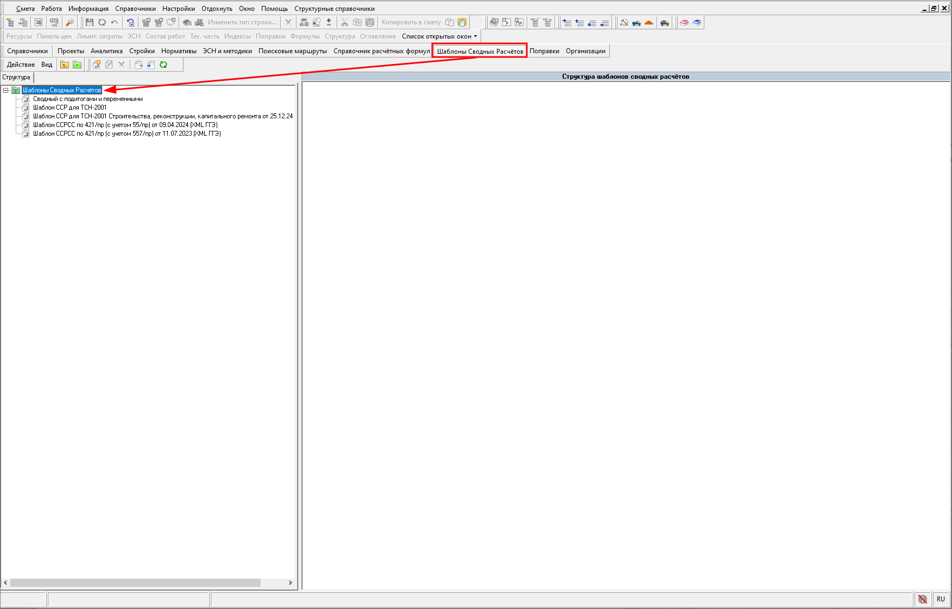Click the horizontal scrollbar right arrow
The image size is (952, 609).
coord(291,582)
